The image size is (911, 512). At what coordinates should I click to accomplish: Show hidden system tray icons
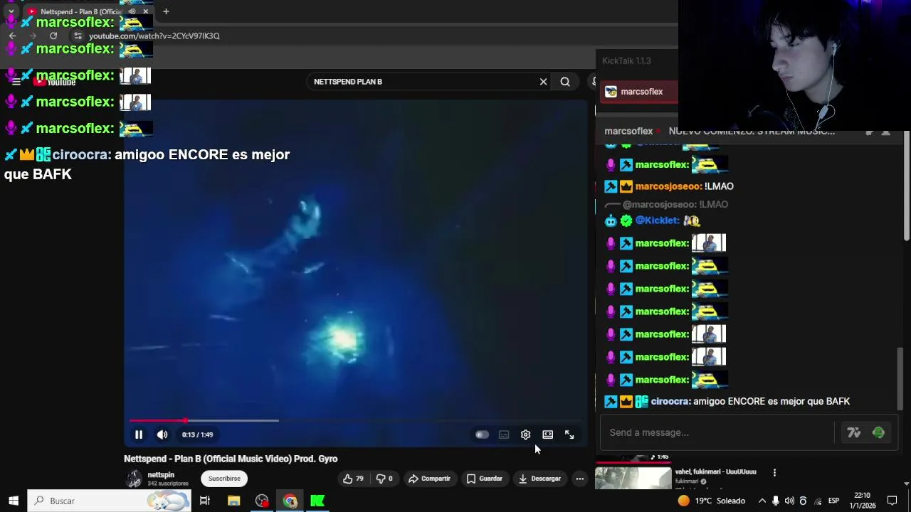coord(762,501)
